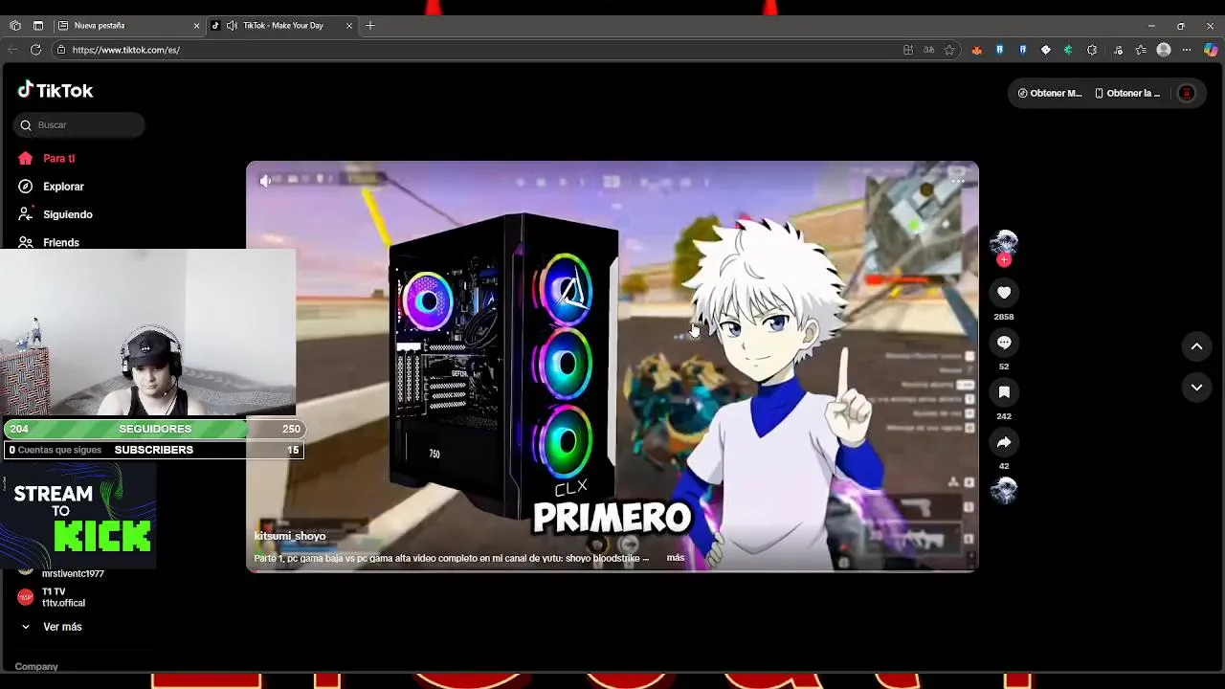Open the Company footer link

36,666
